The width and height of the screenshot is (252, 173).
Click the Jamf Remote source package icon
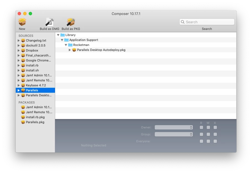coord(23,80)
